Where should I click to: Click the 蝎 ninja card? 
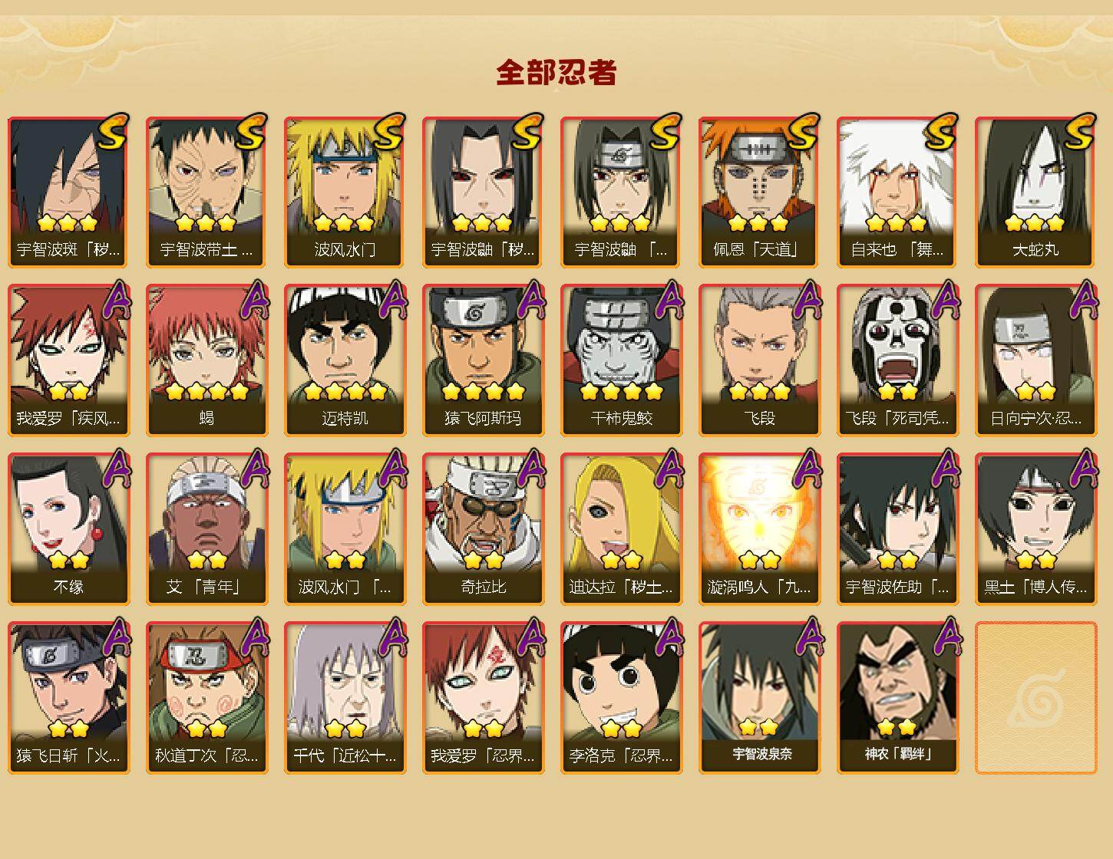point(206,360)
